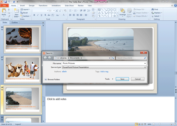Switch to Animations ribbon tab

(x=56, y=5)
